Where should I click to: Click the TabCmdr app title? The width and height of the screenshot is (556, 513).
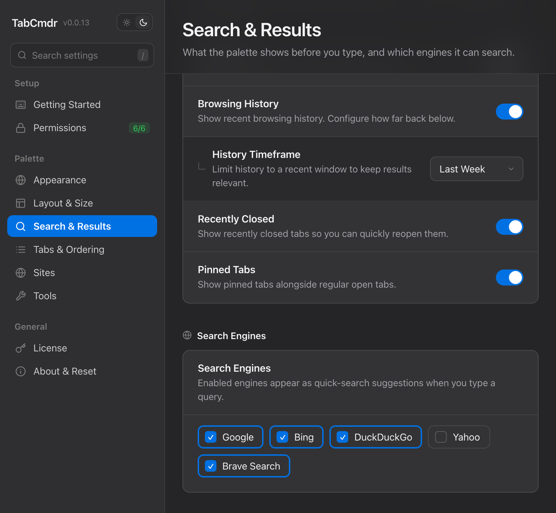coord(35,23)
